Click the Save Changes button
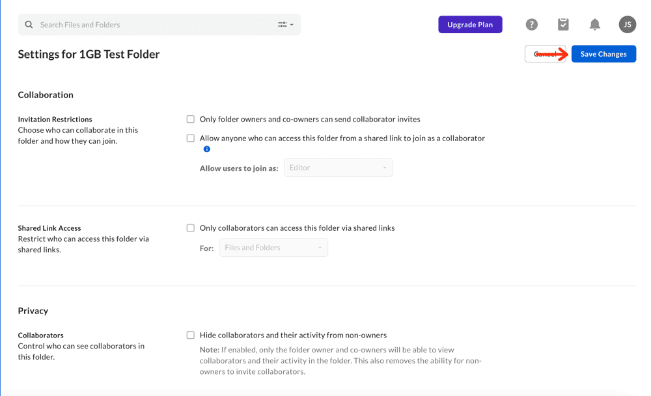 [x=603, y=54]
